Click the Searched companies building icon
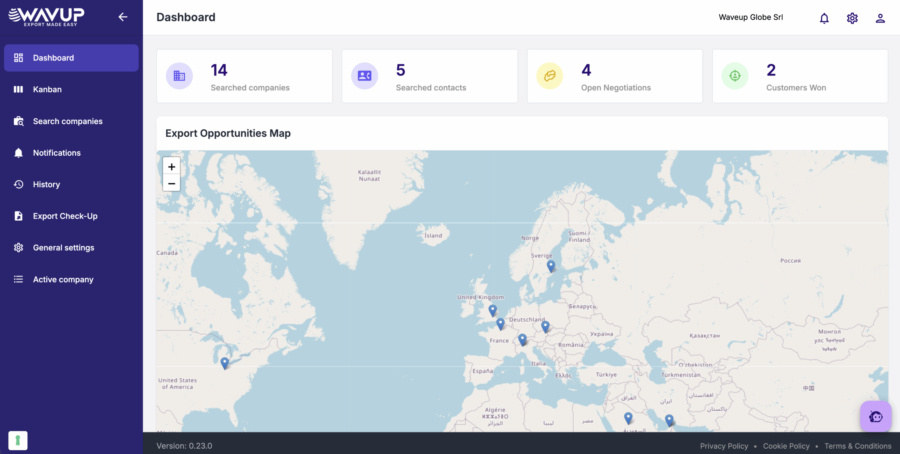The width and height of the screenshot is (900, 454). [x=179, y=76]
